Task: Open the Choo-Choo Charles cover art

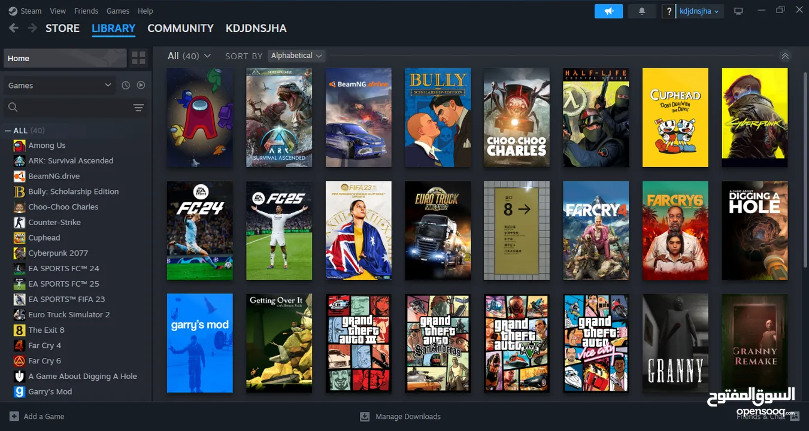Action: (517, 117)
